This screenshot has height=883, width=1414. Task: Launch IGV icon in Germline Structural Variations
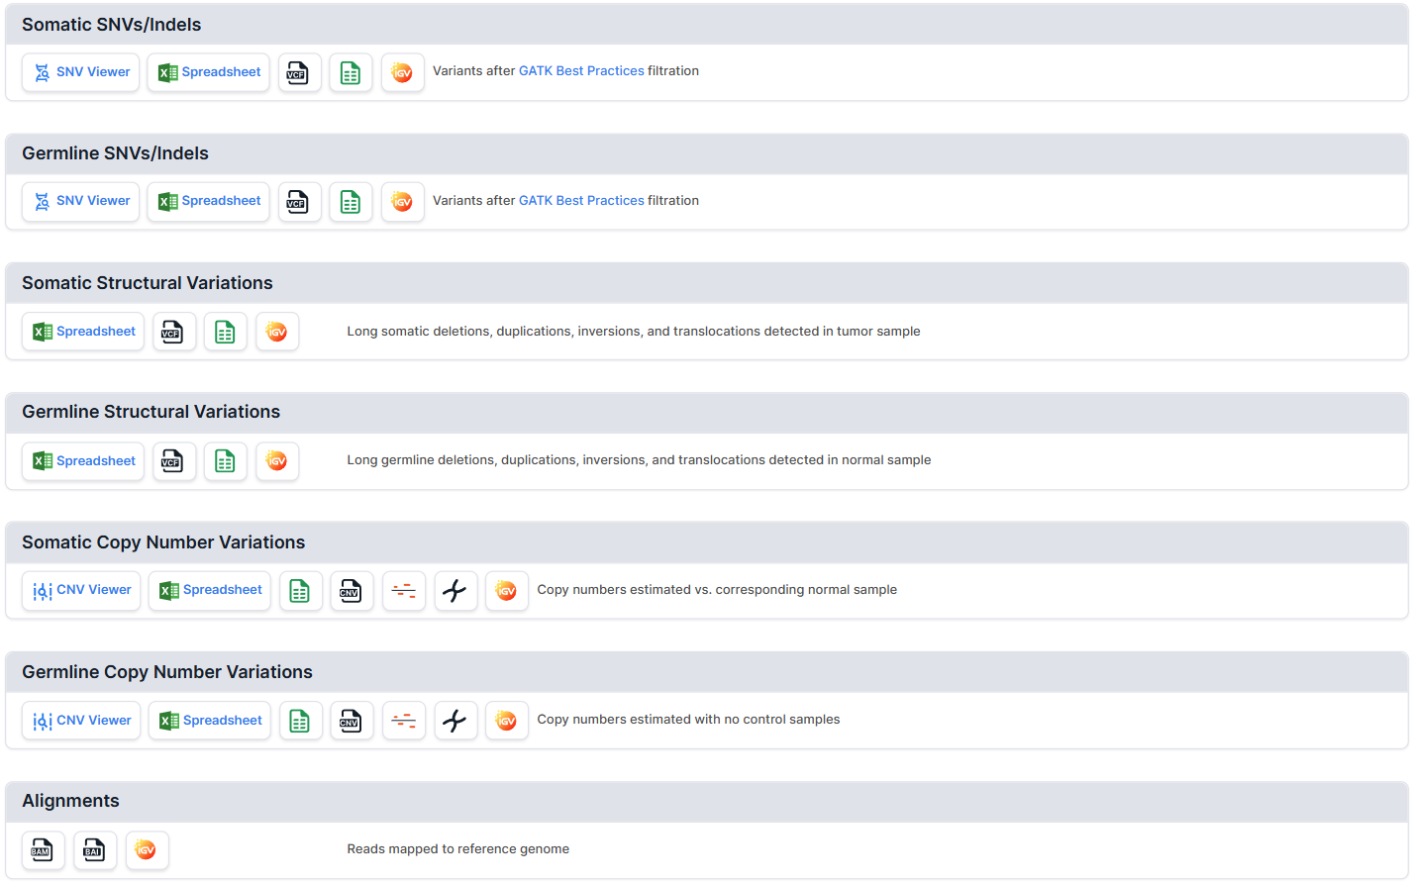tap(276, 461)
